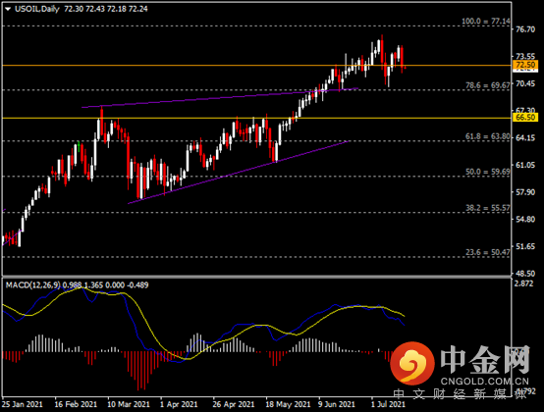Click the MACD 2.872 scale value

click(524, 283)
